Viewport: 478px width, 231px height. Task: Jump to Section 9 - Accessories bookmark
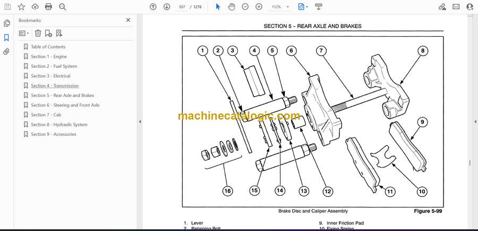[54, 134]
